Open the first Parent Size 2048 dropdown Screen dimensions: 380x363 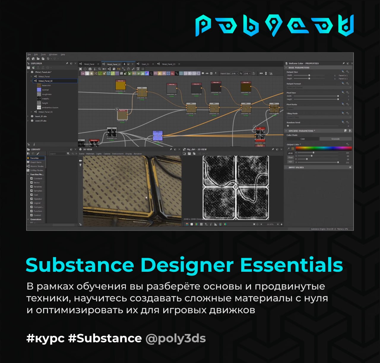[x=235, y=73]
